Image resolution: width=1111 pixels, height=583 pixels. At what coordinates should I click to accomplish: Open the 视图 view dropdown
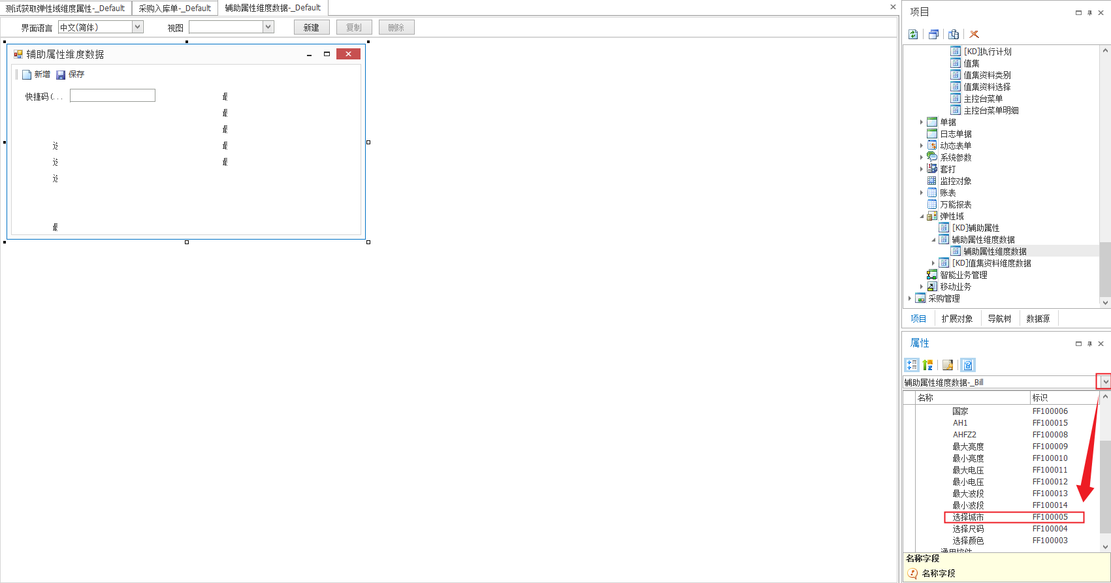[x=268, y=27]
